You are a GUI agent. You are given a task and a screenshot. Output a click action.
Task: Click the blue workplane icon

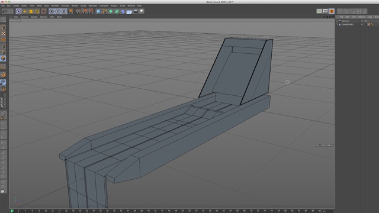3,83
